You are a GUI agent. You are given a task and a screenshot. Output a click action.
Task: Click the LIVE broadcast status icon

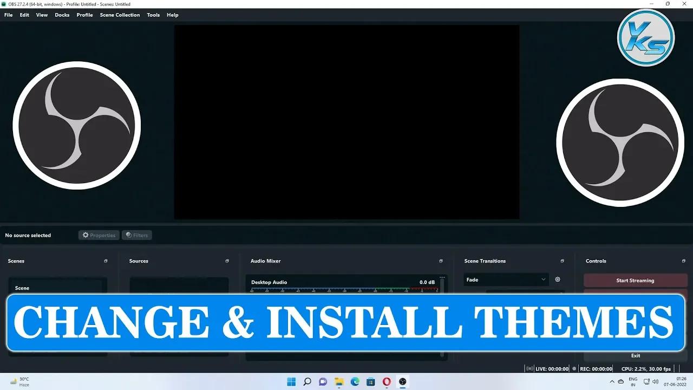pyautogui.click(x=529, y=368)
